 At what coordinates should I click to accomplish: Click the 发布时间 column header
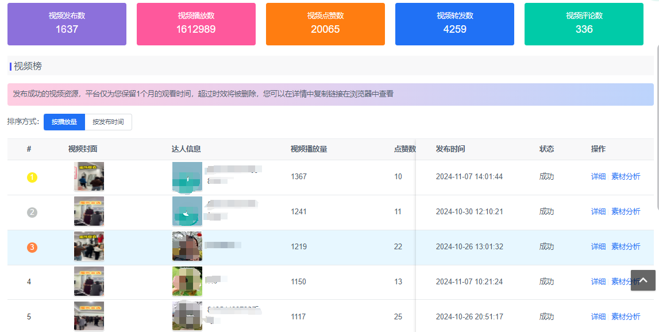tap(450, 149)
